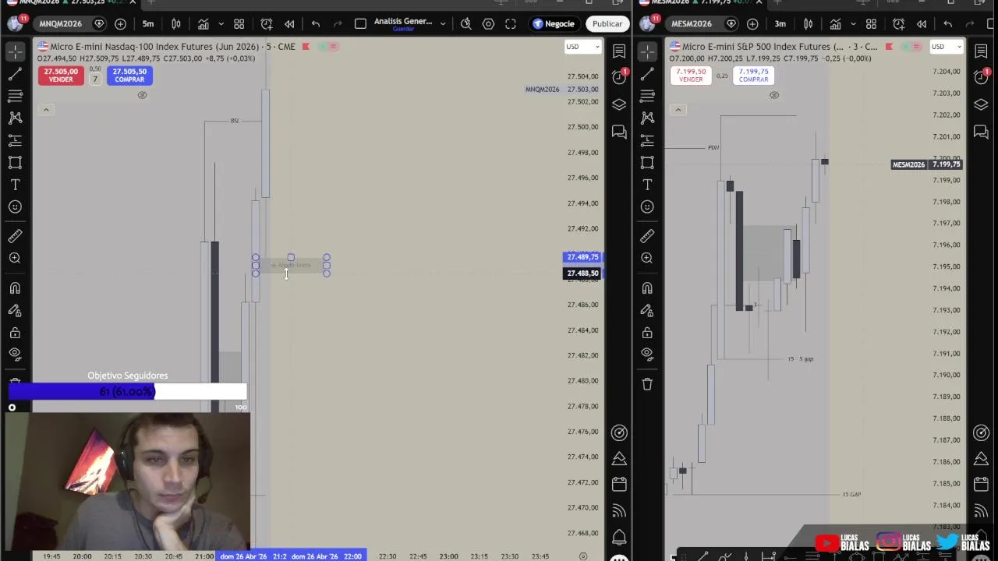Expand indicators favorites arrow, left chart

(221, 24)
